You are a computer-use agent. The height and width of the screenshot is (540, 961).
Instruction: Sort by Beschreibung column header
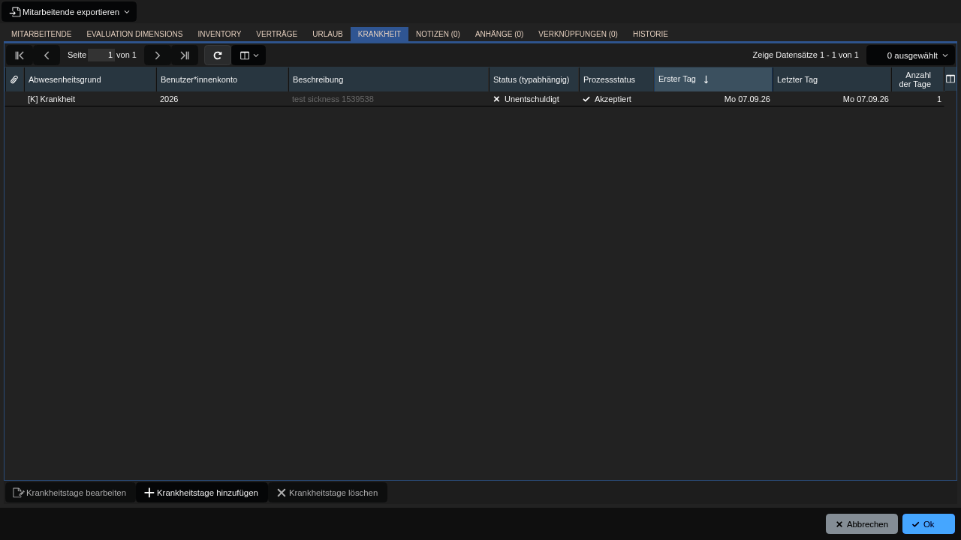(x=389, y=79)
